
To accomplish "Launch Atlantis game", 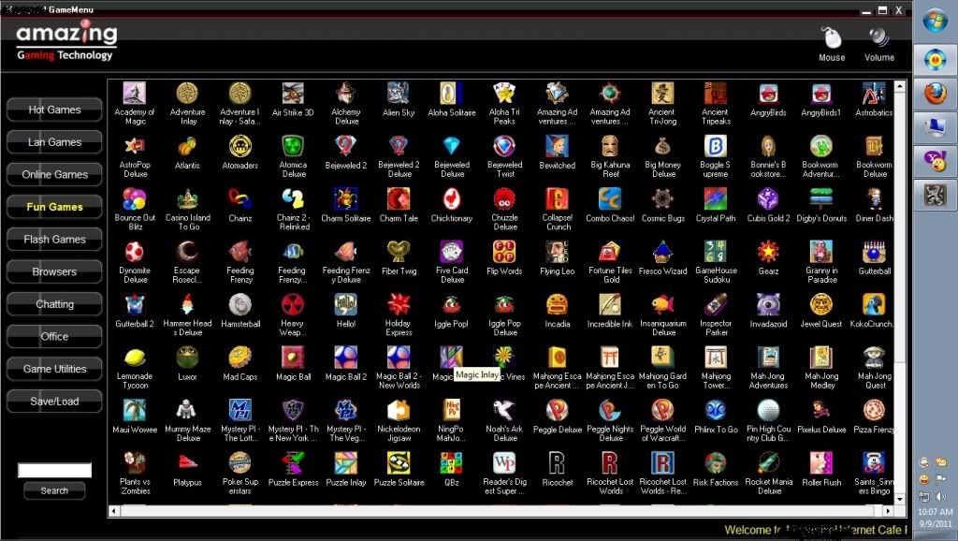I will point(187,147).
